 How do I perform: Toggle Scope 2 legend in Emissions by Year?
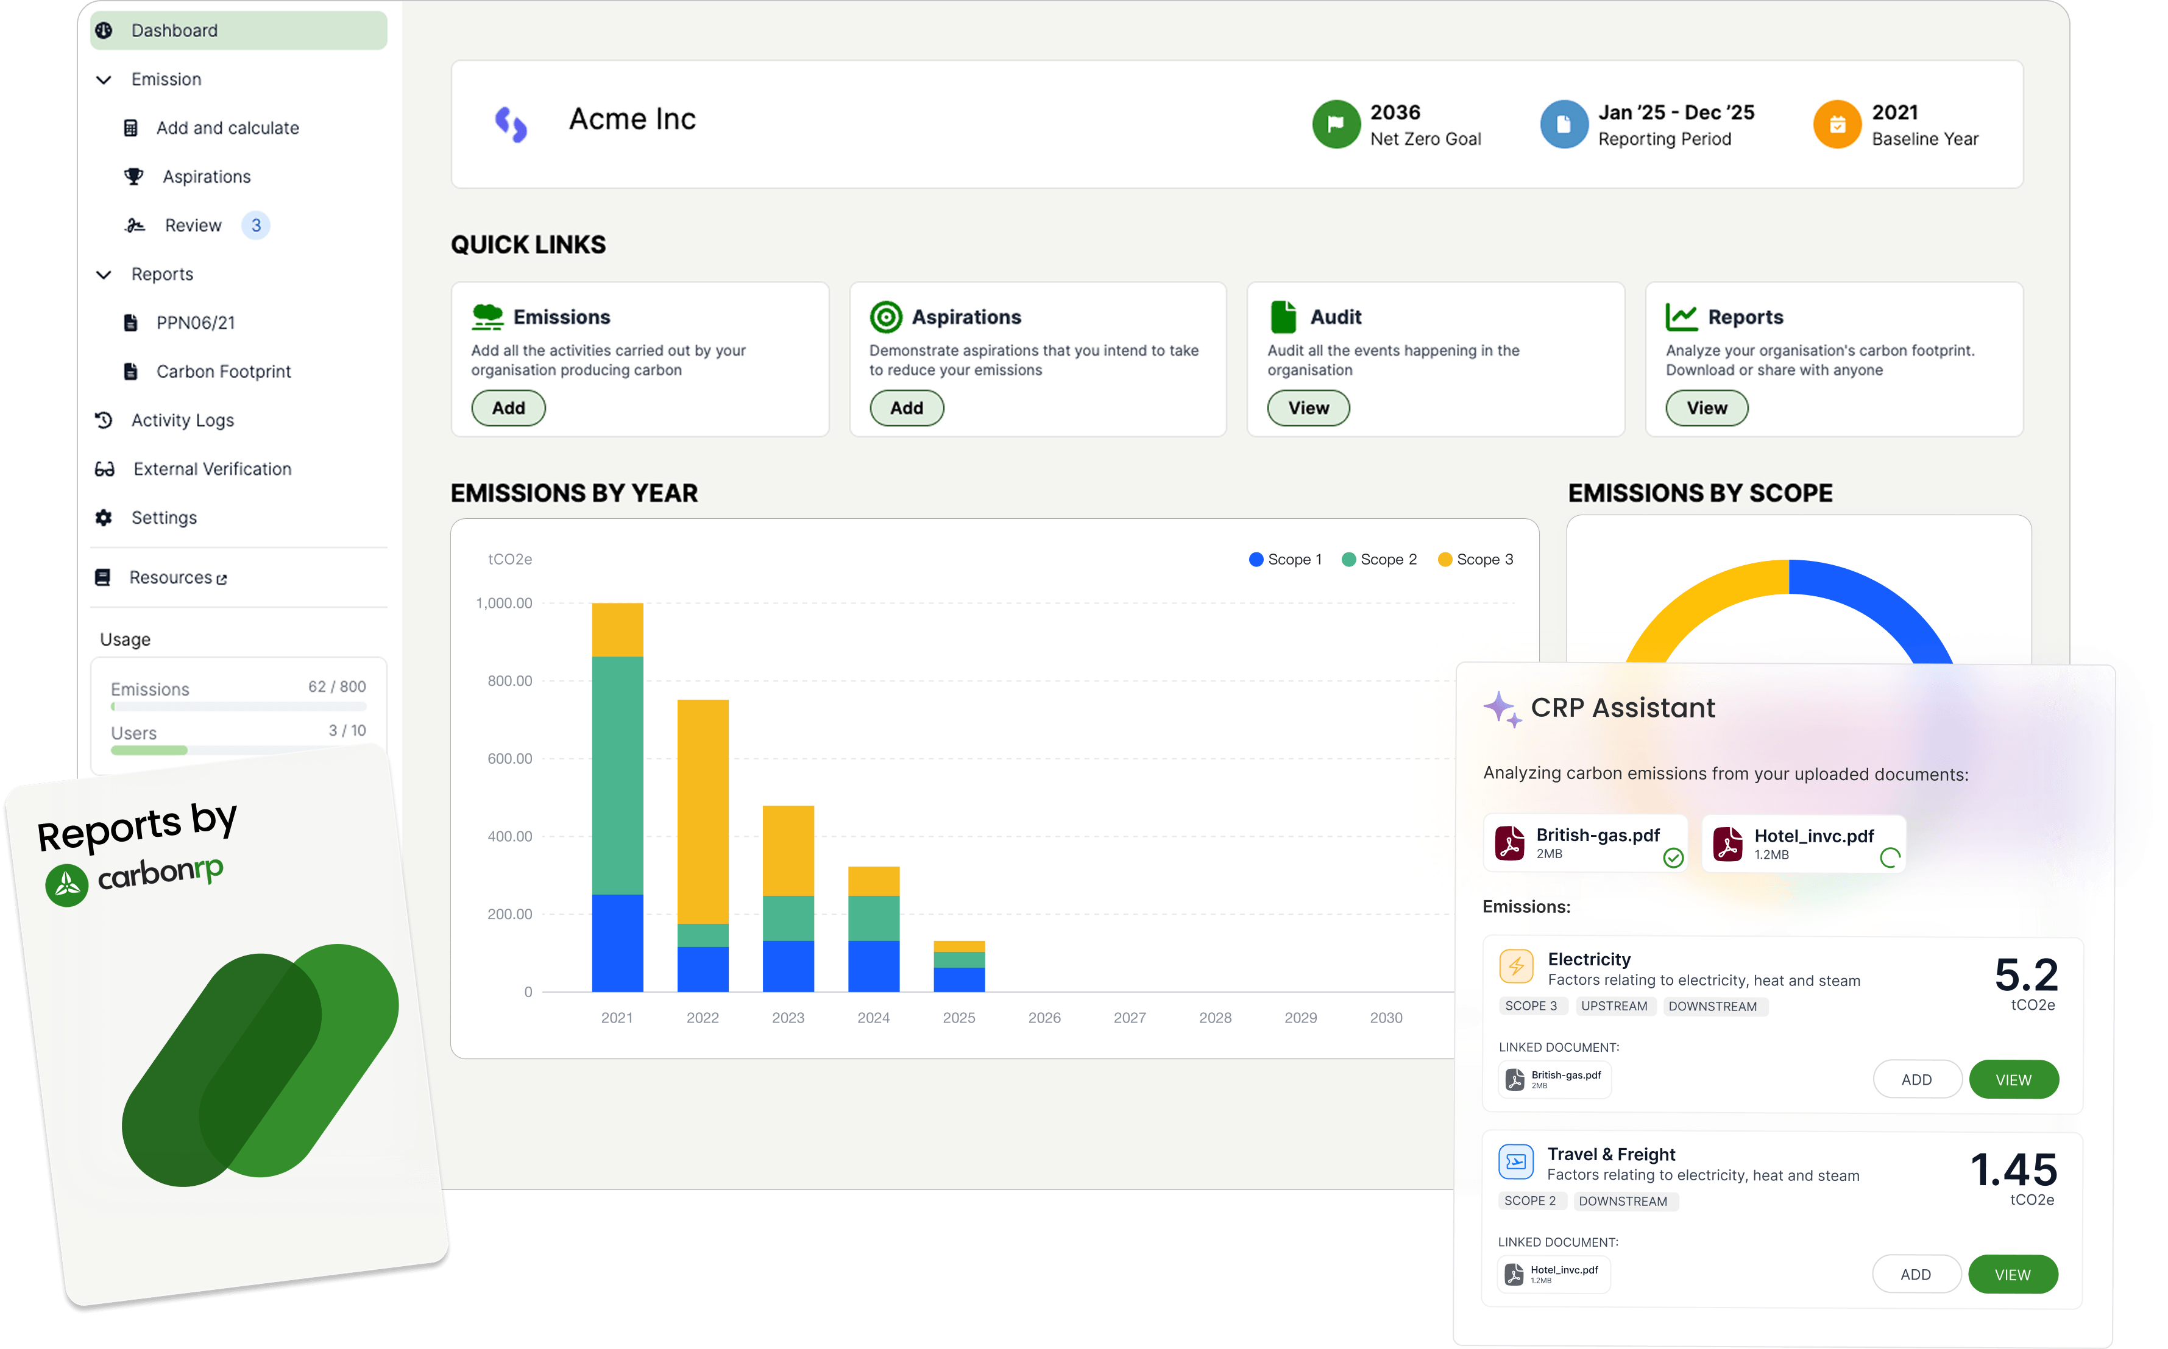[1380, 560]
